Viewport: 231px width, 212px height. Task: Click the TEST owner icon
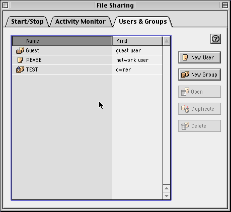pyautogui.click(x=20, y=69)
